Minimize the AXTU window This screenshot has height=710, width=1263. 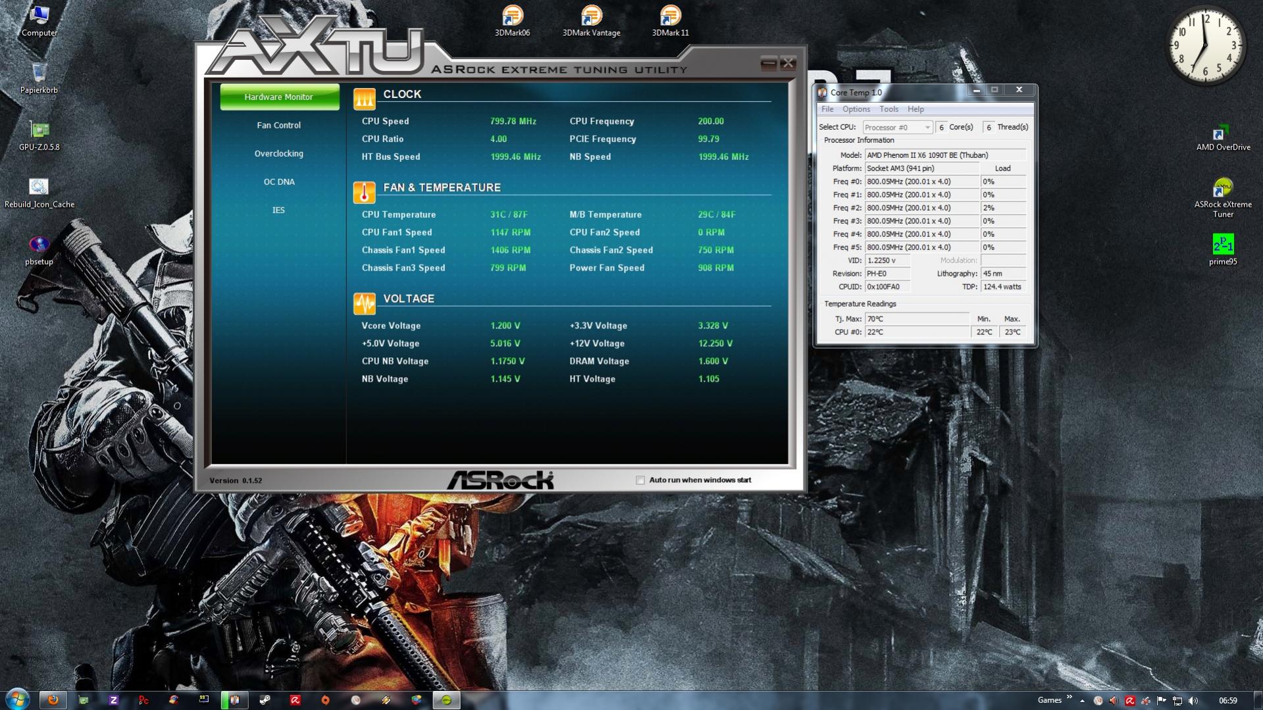tap(768, 64)
